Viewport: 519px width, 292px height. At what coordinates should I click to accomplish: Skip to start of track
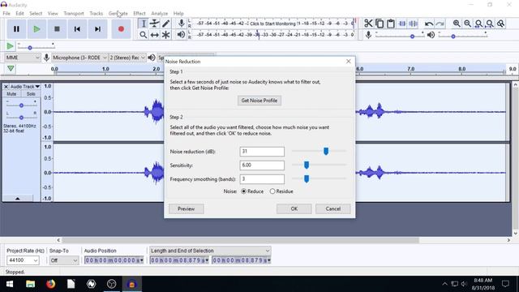tap(77, 29)
